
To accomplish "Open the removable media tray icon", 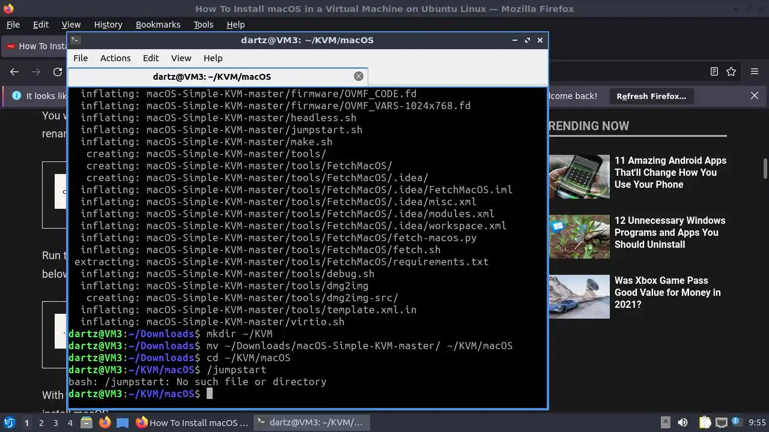I will click(665, 423).
